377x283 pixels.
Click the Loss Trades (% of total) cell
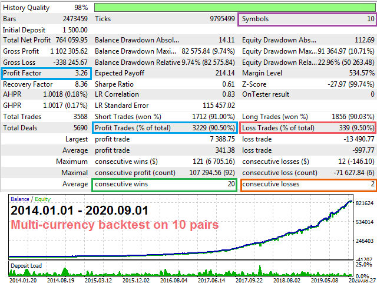[307, 128]
